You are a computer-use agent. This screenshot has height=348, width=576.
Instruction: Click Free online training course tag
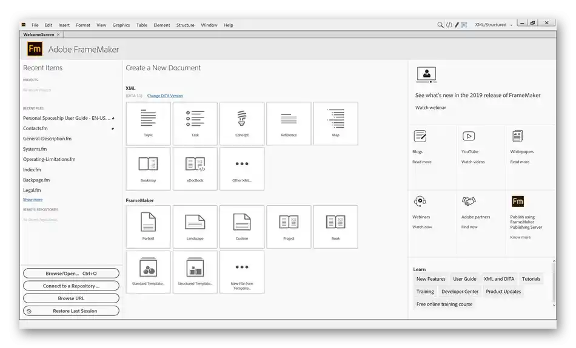(x=444, y=304)
